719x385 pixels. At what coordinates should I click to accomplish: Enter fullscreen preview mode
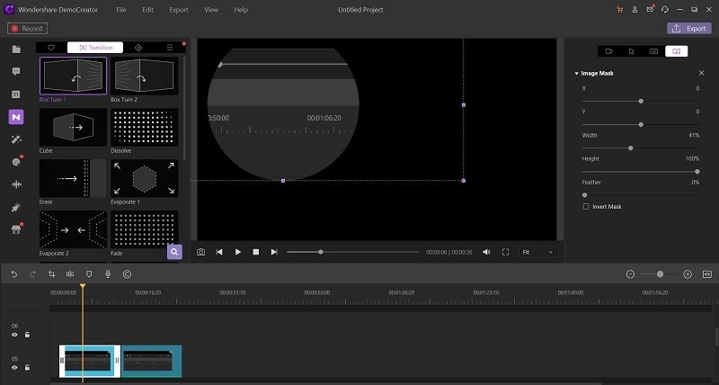tap(505, 252)
